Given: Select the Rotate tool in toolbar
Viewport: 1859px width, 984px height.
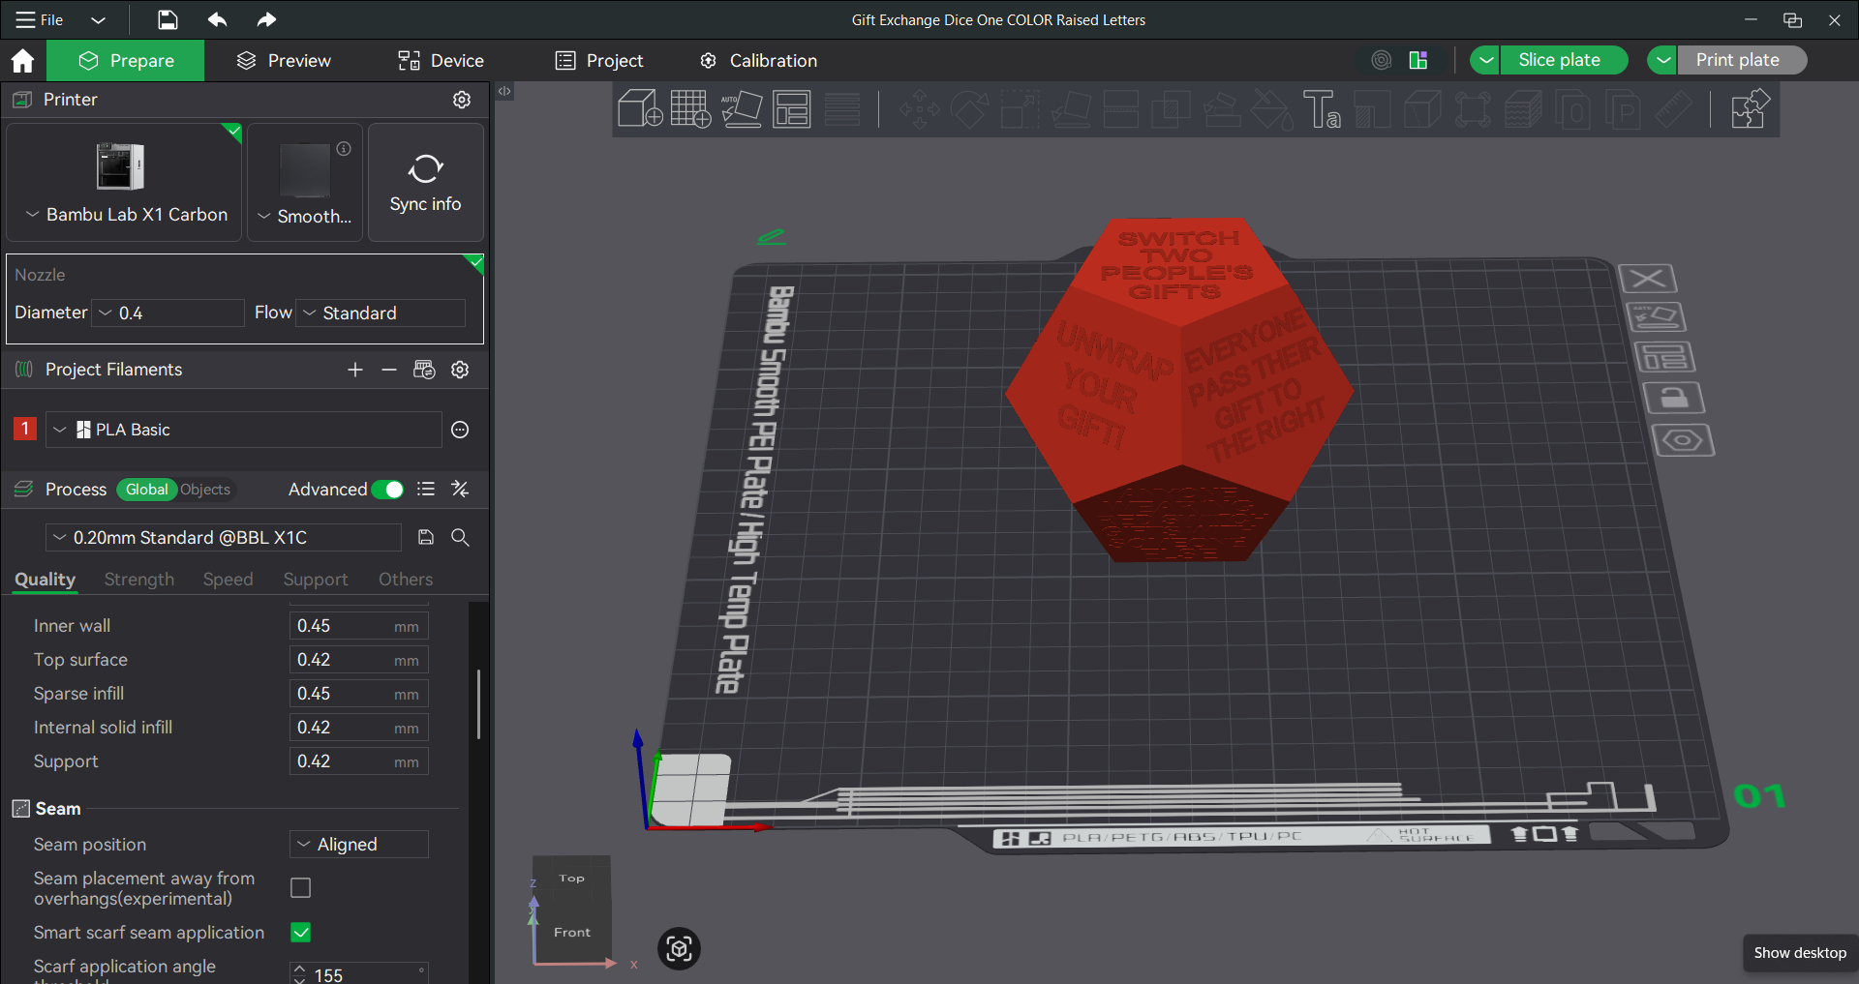Looking at the screenshot, I should [x=969, y=108].
